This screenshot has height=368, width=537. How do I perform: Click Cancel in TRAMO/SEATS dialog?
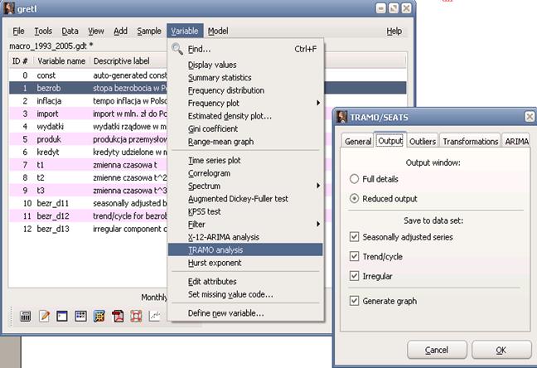click(437, 350)
